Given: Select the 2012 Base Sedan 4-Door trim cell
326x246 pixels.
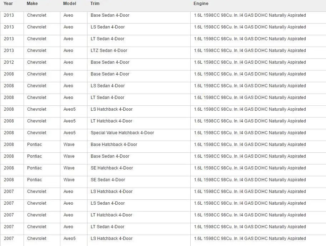Looking at the screenshot, I should pos(110,62).
